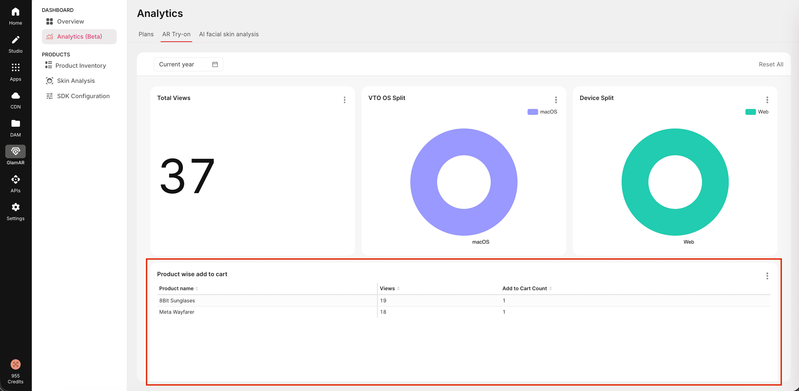Open Total Views three-dot menu
The width and height of the screenshot is (799, 391).
tap(344, 100)
